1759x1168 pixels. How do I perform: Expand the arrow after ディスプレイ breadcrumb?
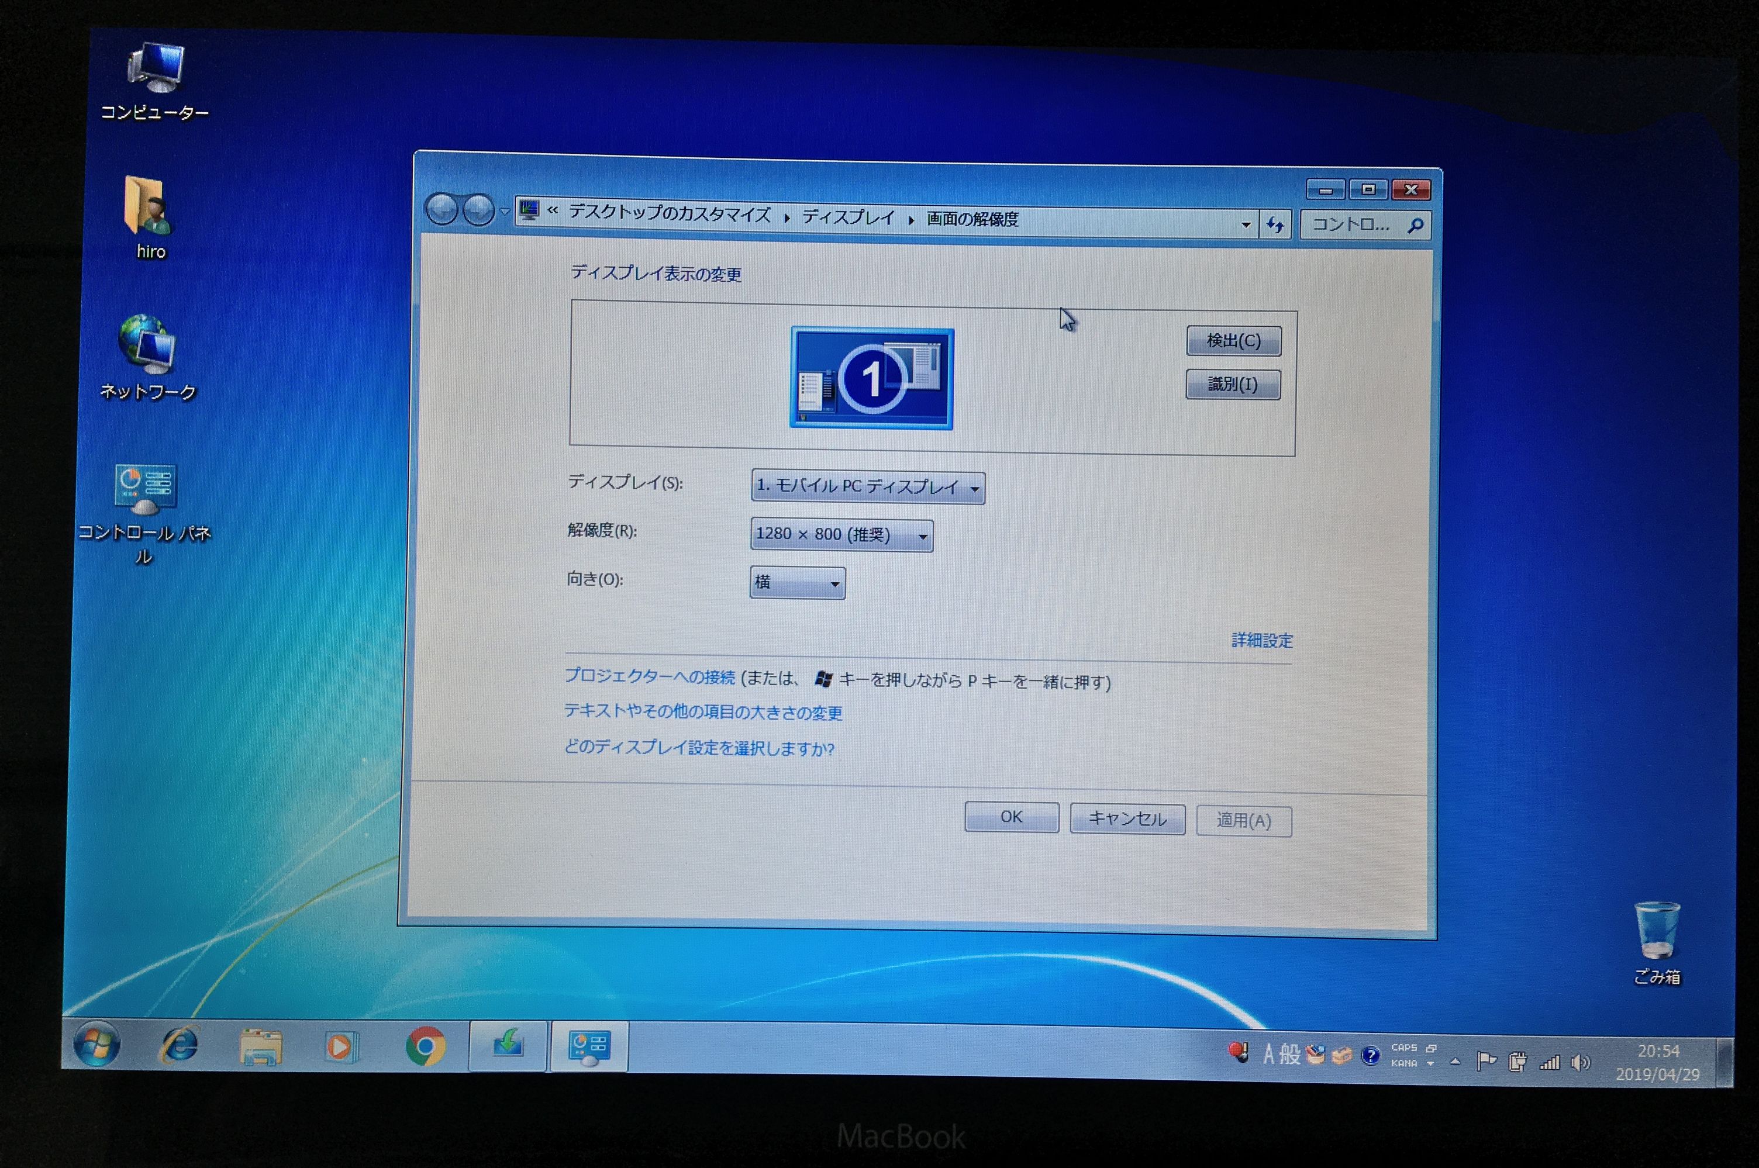(910, 219)
